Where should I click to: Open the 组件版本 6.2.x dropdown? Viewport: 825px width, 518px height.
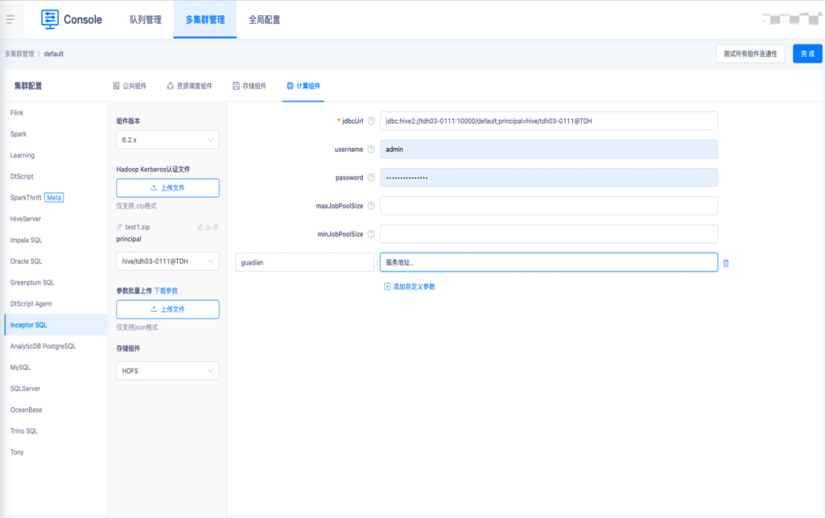click(167, 140)
